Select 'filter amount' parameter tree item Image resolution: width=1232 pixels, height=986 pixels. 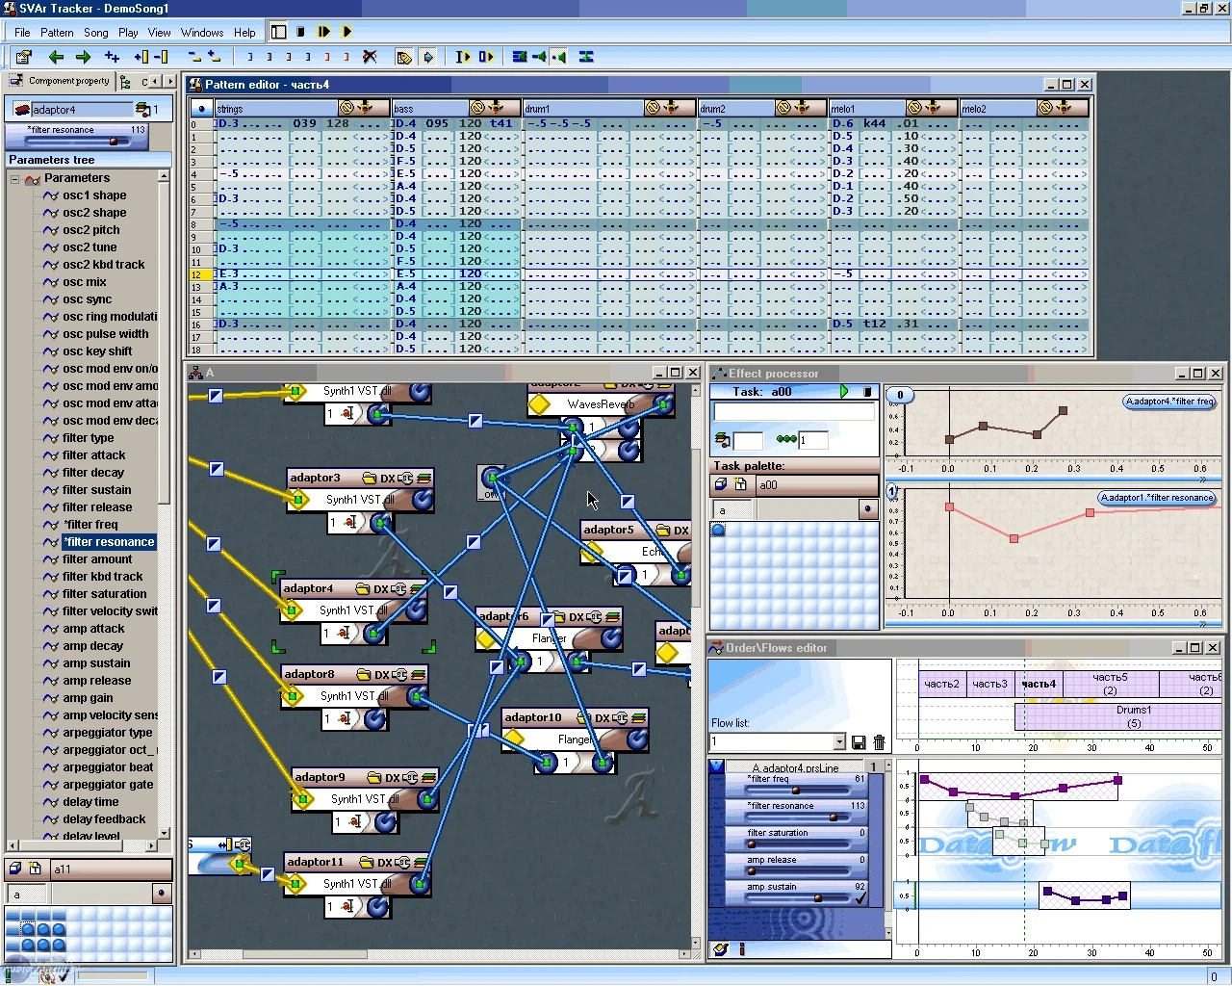click(97, 559)
